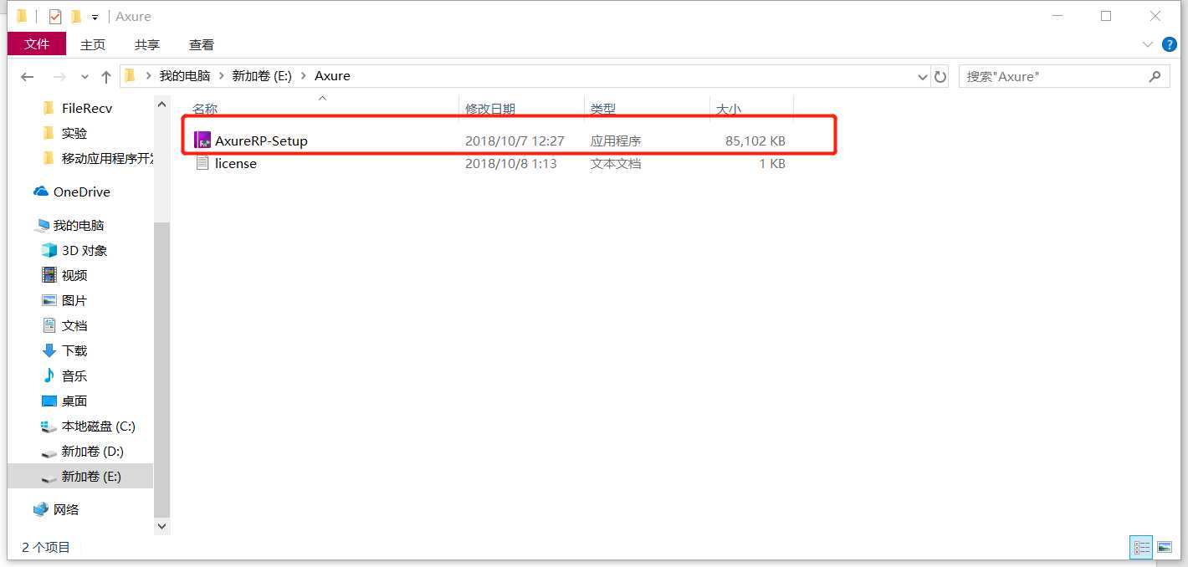Open the recent locations dropdown arrow
The image size is (1188, 567).
click(84, 76)
